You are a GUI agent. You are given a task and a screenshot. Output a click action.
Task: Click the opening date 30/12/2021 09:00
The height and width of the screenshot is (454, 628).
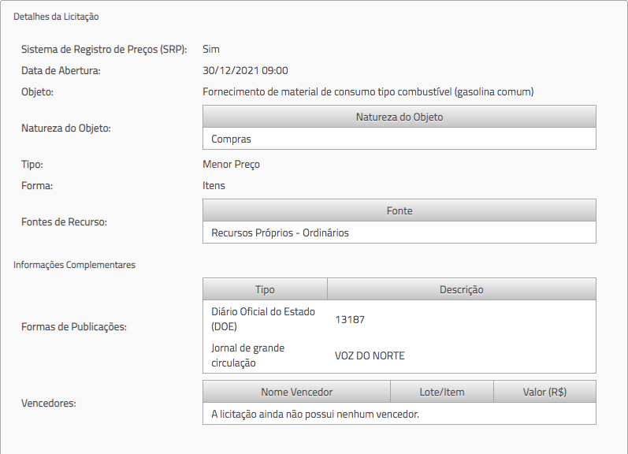pos(245,70)
